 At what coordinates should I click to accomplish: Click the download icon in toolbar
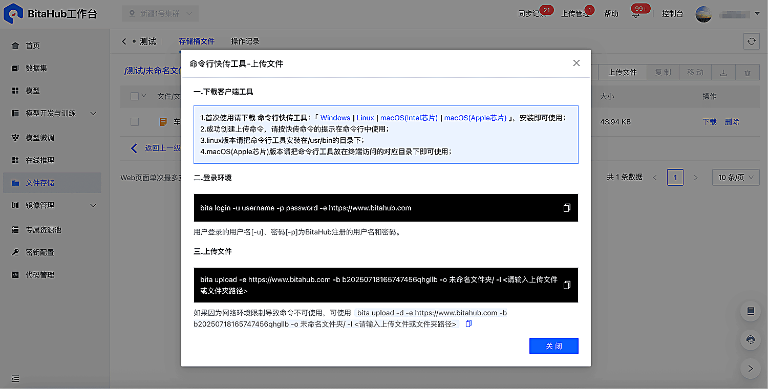point(723,73)
